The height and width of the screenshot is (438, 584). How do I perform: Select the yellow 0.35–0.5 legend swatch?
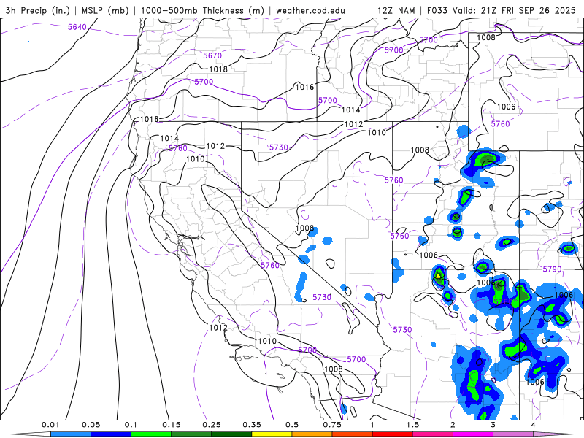point(272,434)
